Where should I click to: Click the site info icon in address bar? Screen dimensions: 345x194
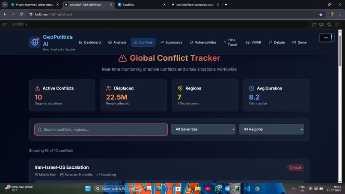coord(30,14)
